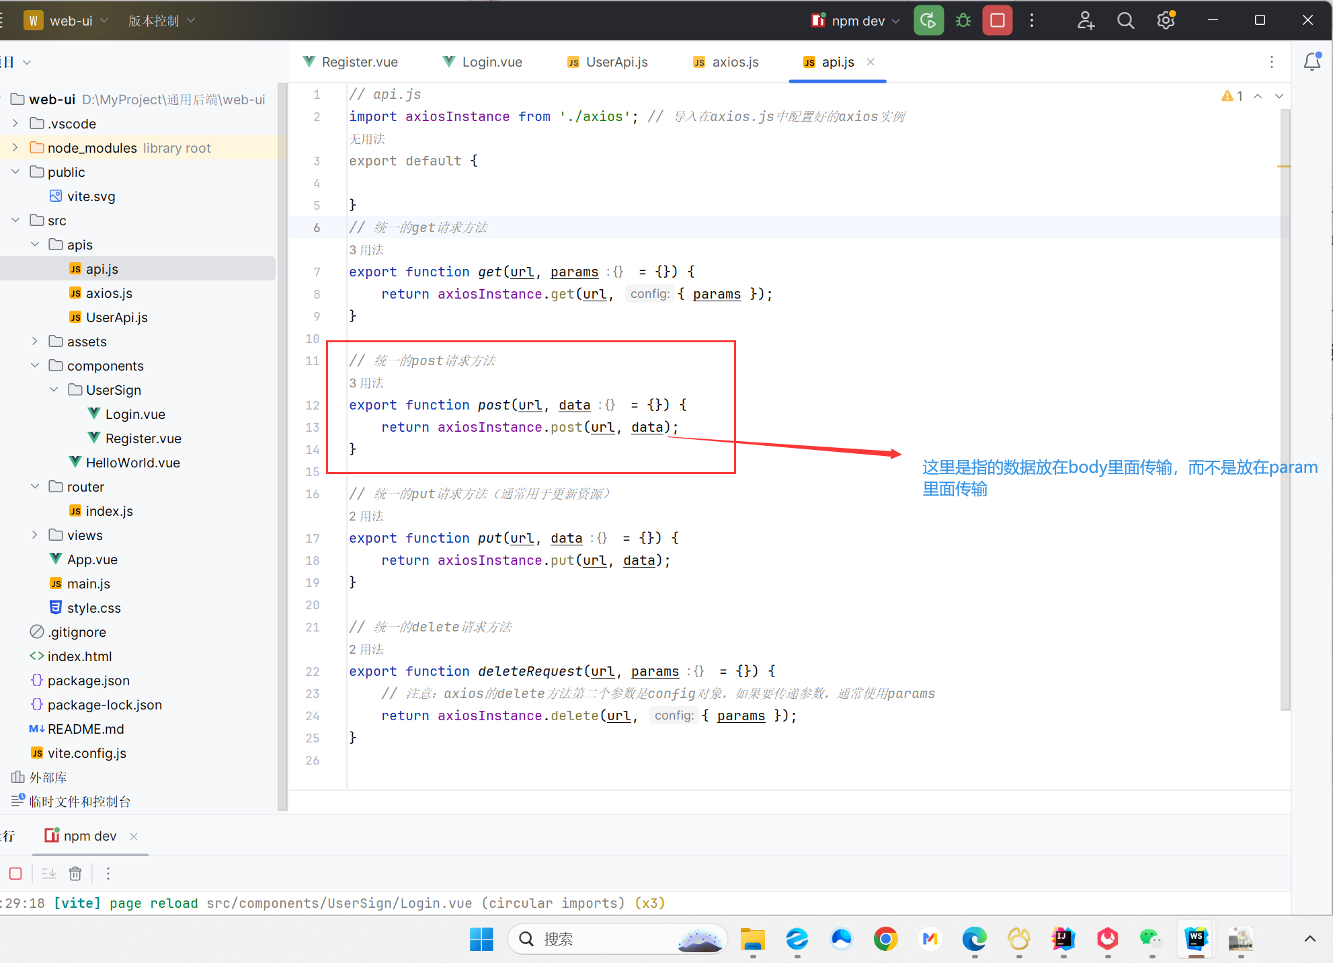Expand the assets folder
1333x963 pixels.
(x=35, y=342)
